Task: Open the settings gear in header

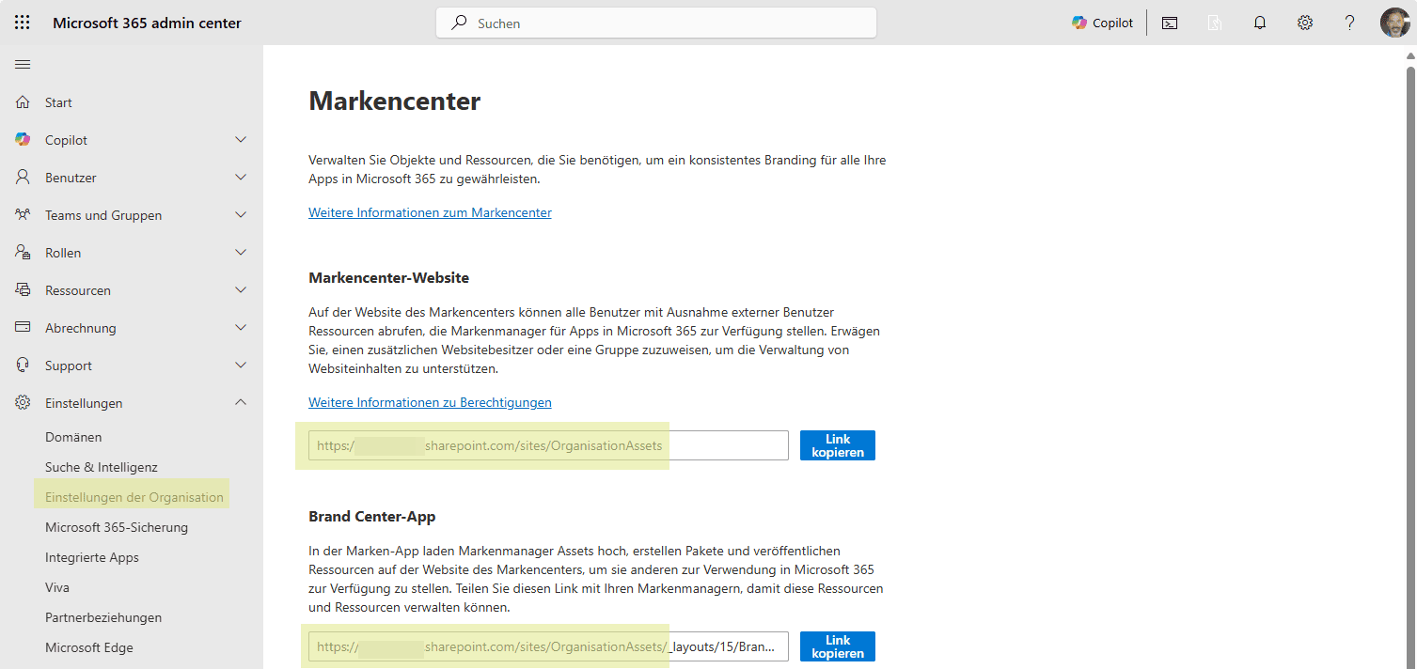Action: coord(1305,23)
